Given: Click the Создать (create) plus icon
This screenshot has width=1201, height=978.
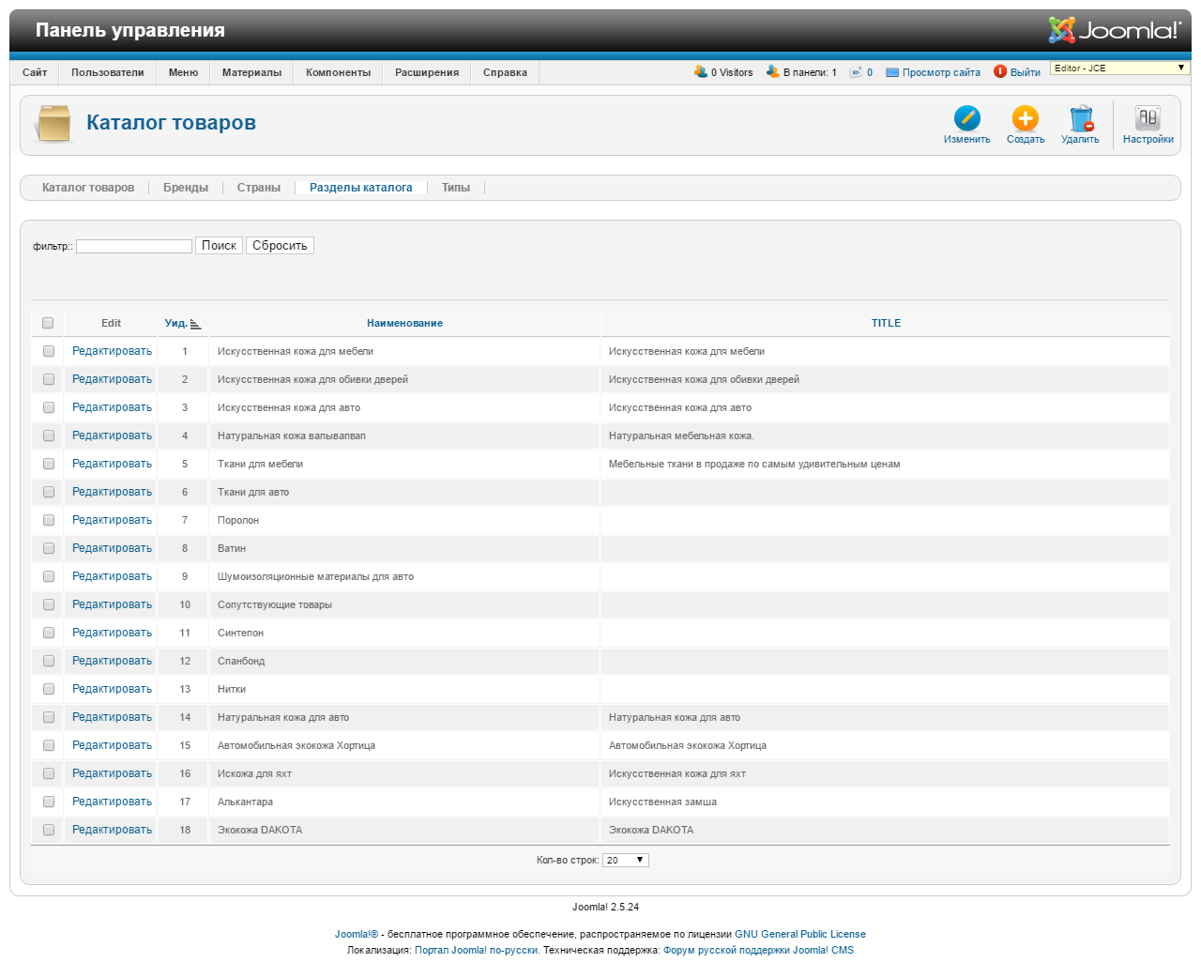Looking at the screenshot, I should (x=1026, y=118).
